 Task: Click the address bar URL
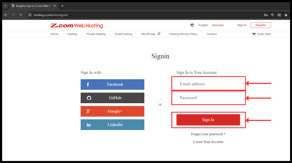point(51,15)
